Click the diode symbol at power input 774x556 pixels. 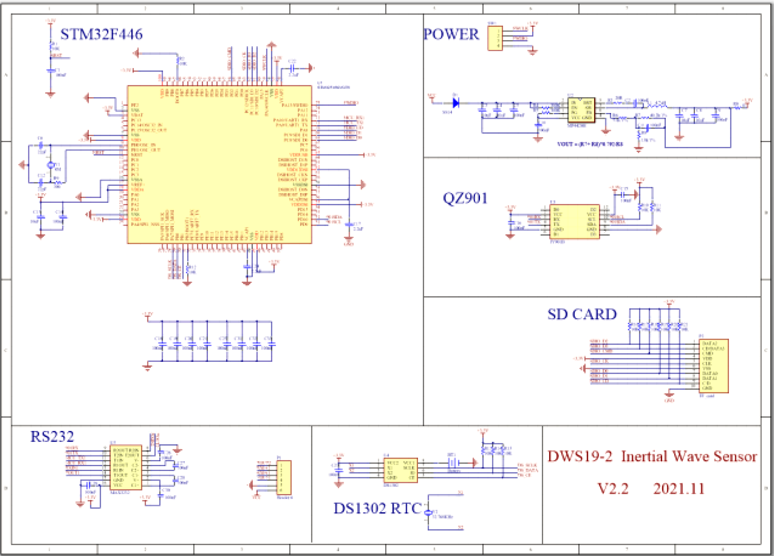click(456, 103)
